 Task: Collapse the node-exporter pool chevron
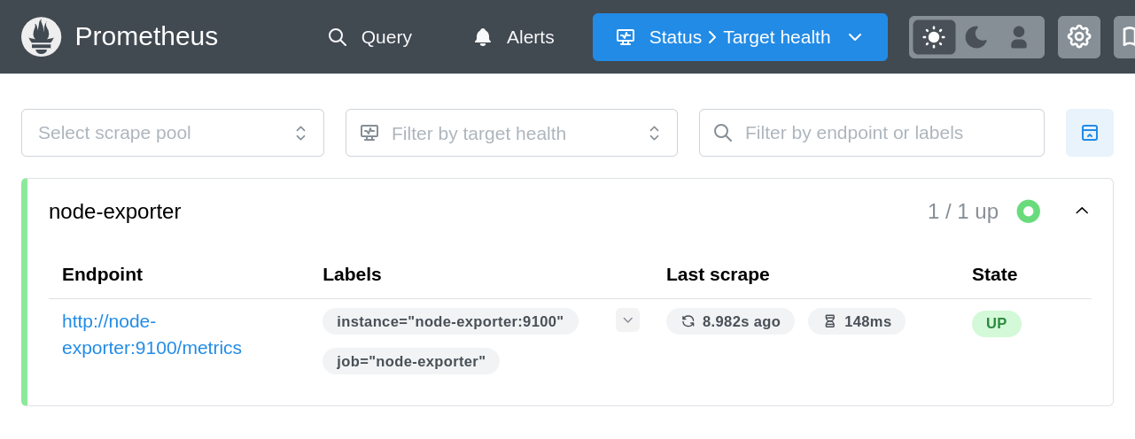click(1082, 211)
